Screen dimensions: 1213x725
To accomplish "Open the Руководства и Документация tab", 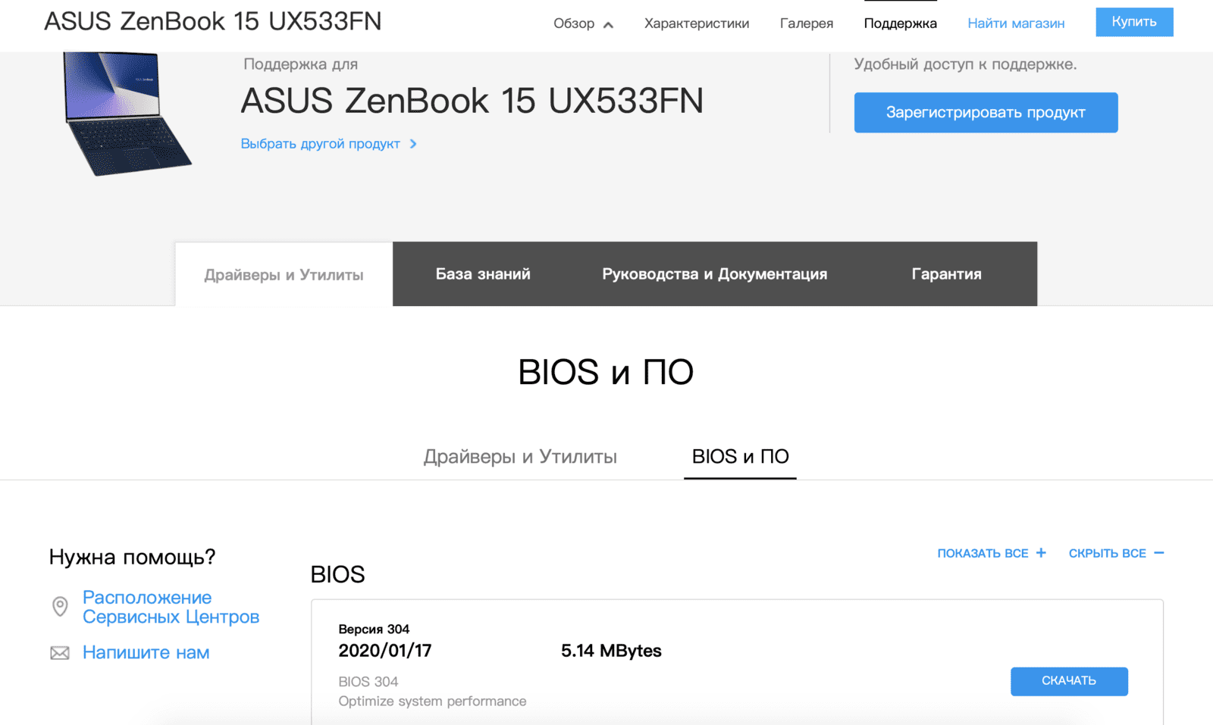I will click(x=714, y=274).
